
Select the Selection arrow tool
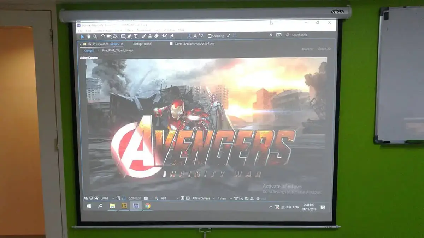(83, 36)
